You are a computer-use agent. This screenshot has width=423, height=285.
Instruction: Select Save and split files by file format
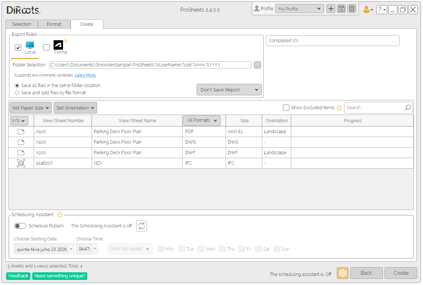(x=17, y=93)
